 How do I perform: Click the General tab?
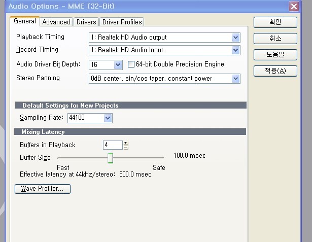coord(25,21)
